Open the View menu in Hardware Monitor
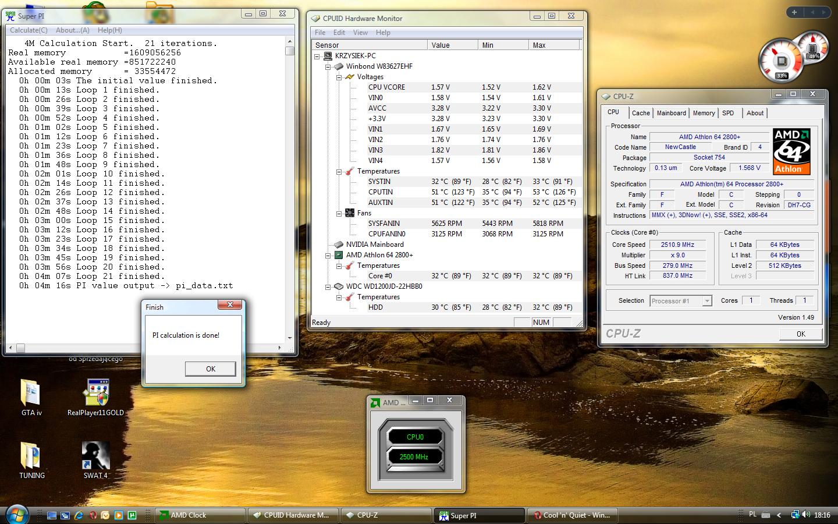The width and height of the screenshot is (838, 524). point(360,33)
